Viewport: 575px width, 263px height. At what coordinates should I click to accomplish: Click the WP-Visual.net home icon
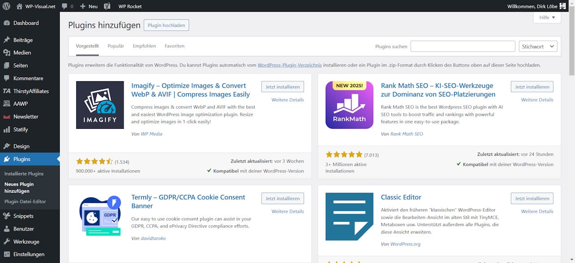tap(19, 6)
